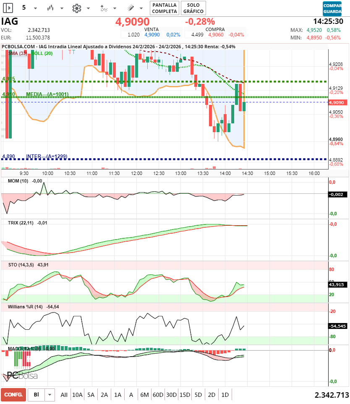Toggle the side panel icon
Viewport: 350px width, 404px height.
(x=8, y=8)
